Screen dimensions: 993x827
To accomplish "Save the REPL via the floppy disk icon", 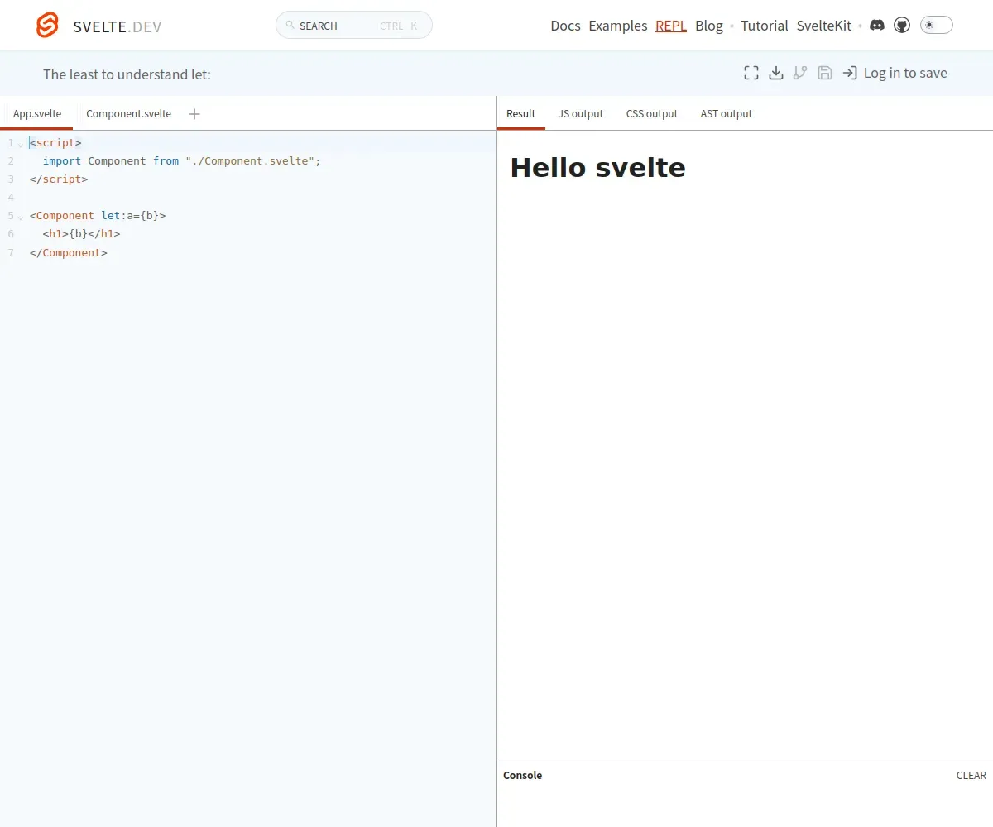I will point(825,73).
